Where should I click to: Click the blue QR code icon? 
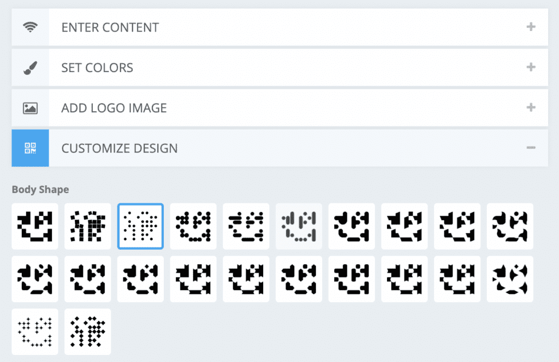[x=31, y=148]
